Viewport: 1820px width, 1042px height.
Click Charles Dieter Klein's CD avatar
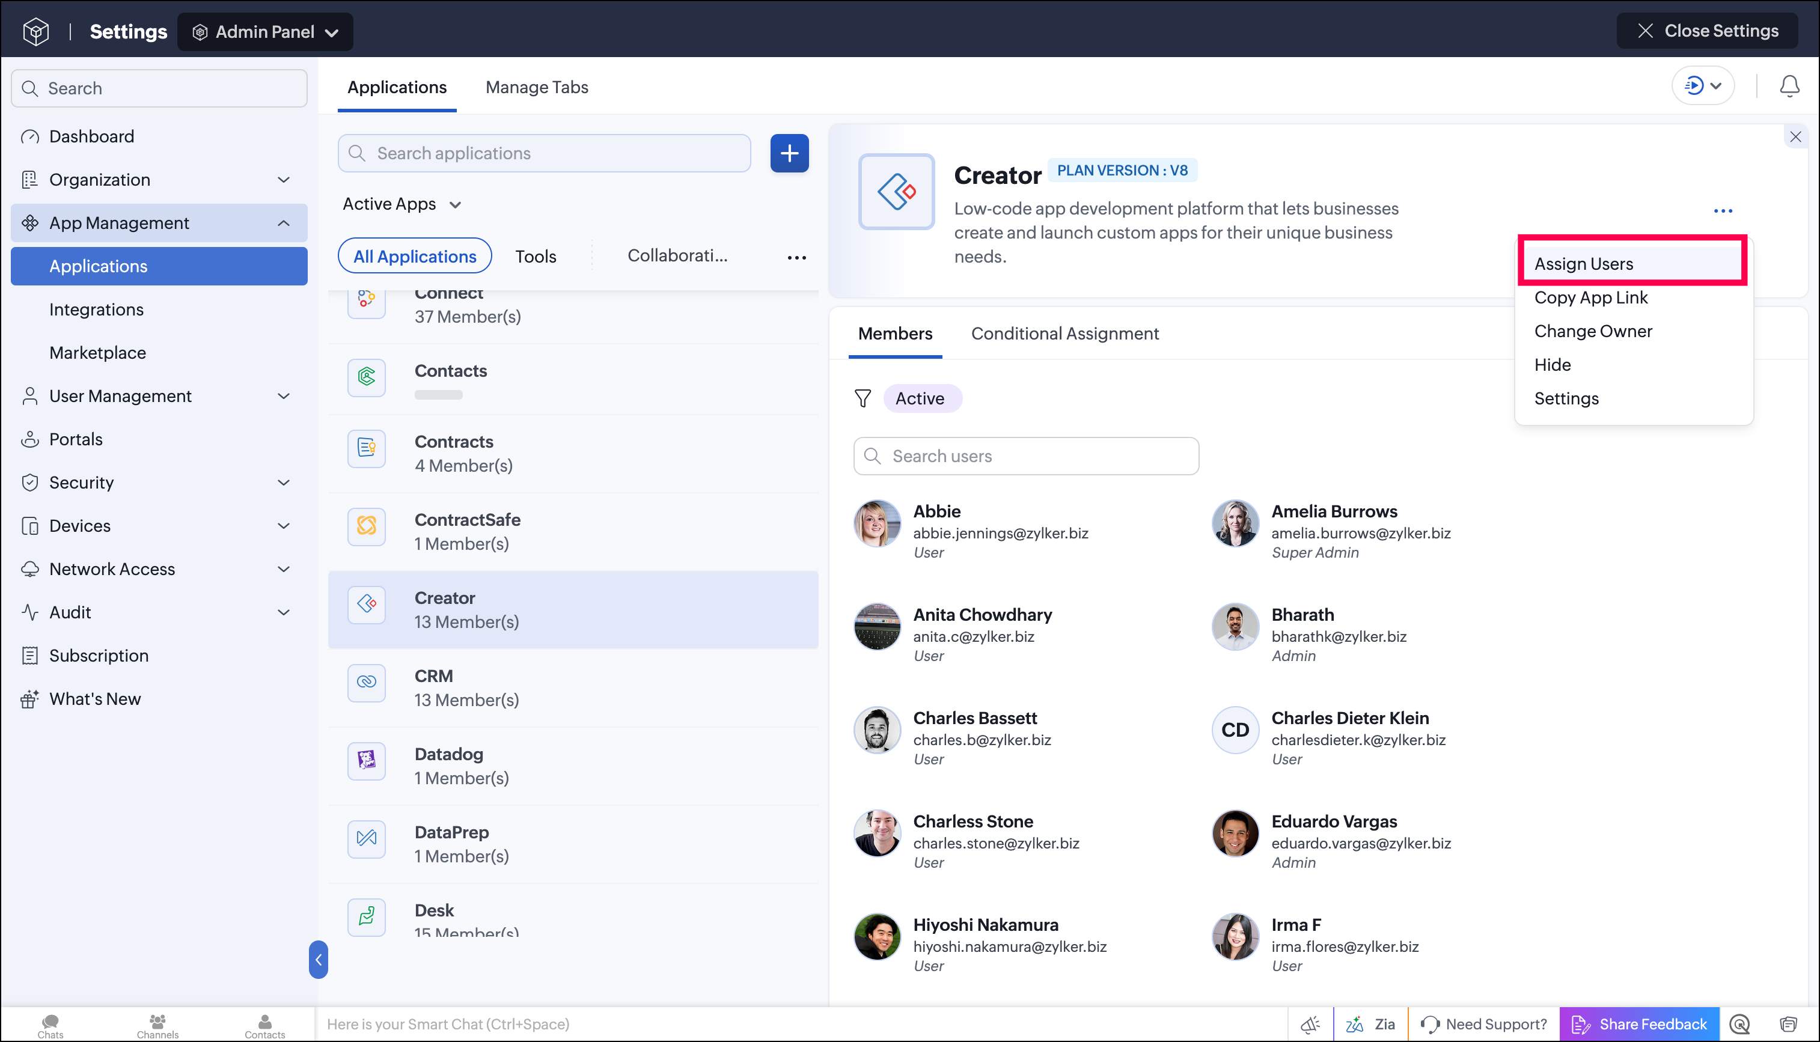click(1235, 730)
